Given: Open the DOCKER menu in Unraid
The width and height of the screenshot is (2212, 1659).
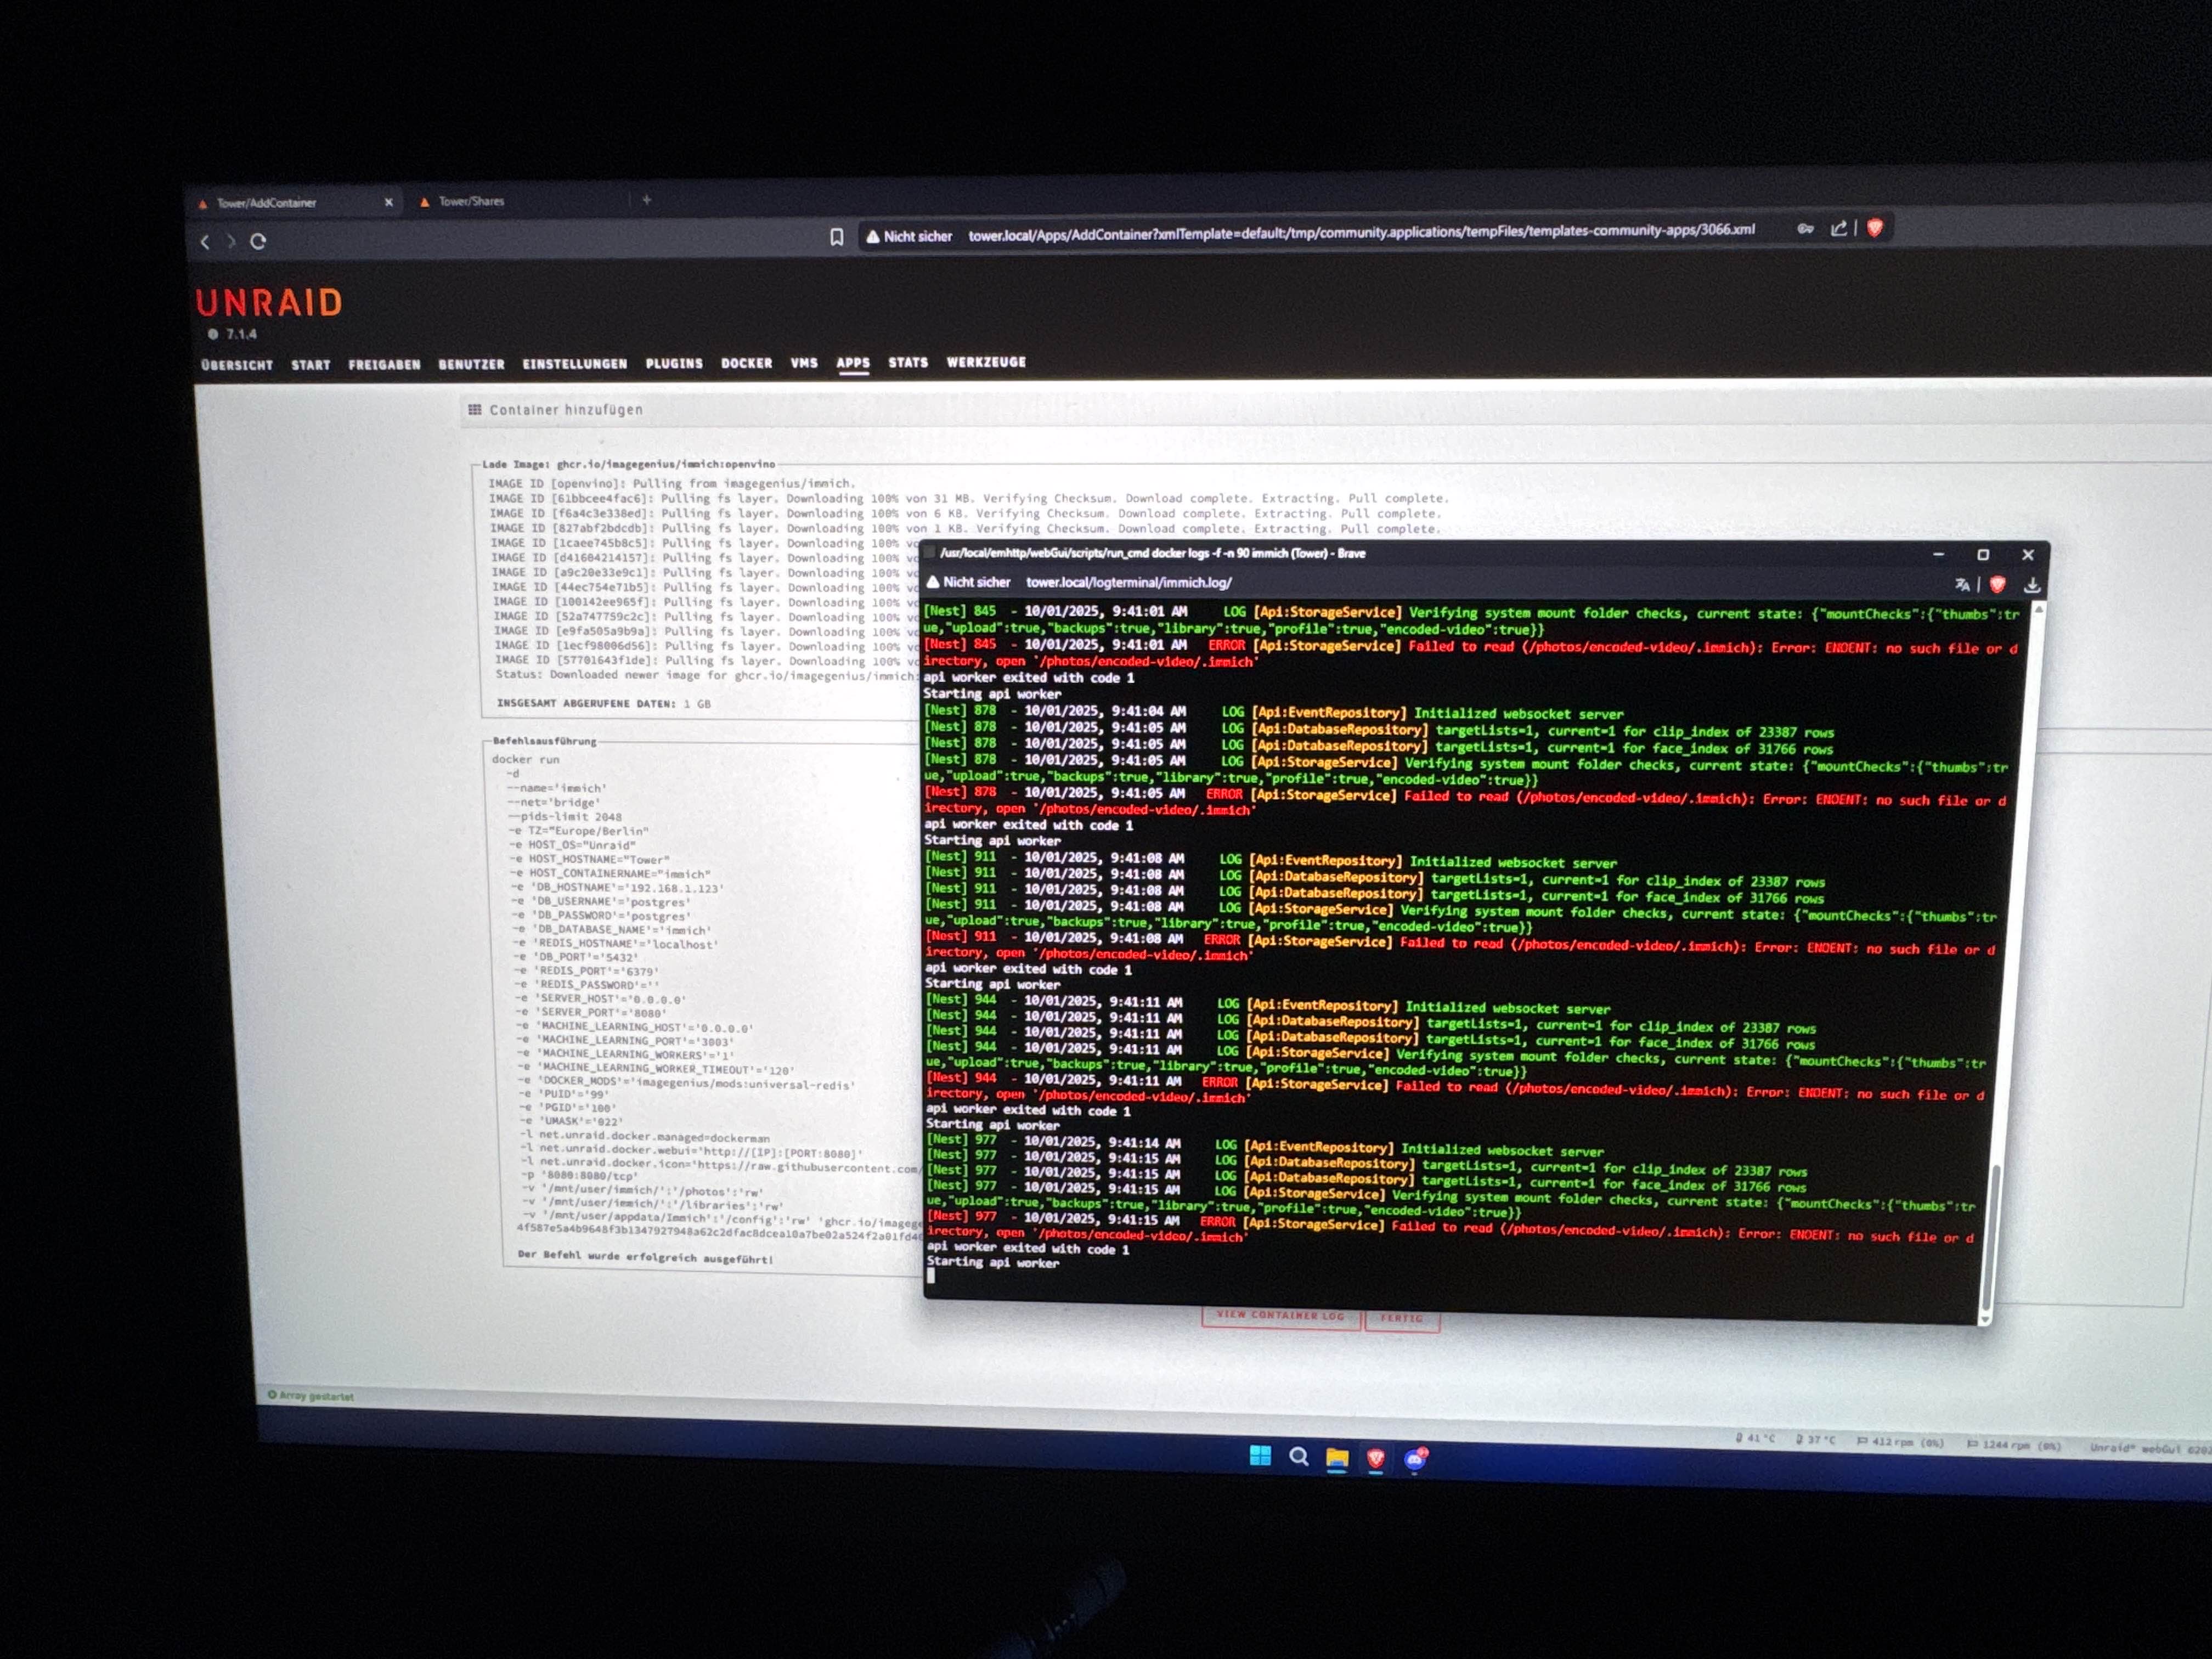Looking at the screenshot, I should [746, 363].
